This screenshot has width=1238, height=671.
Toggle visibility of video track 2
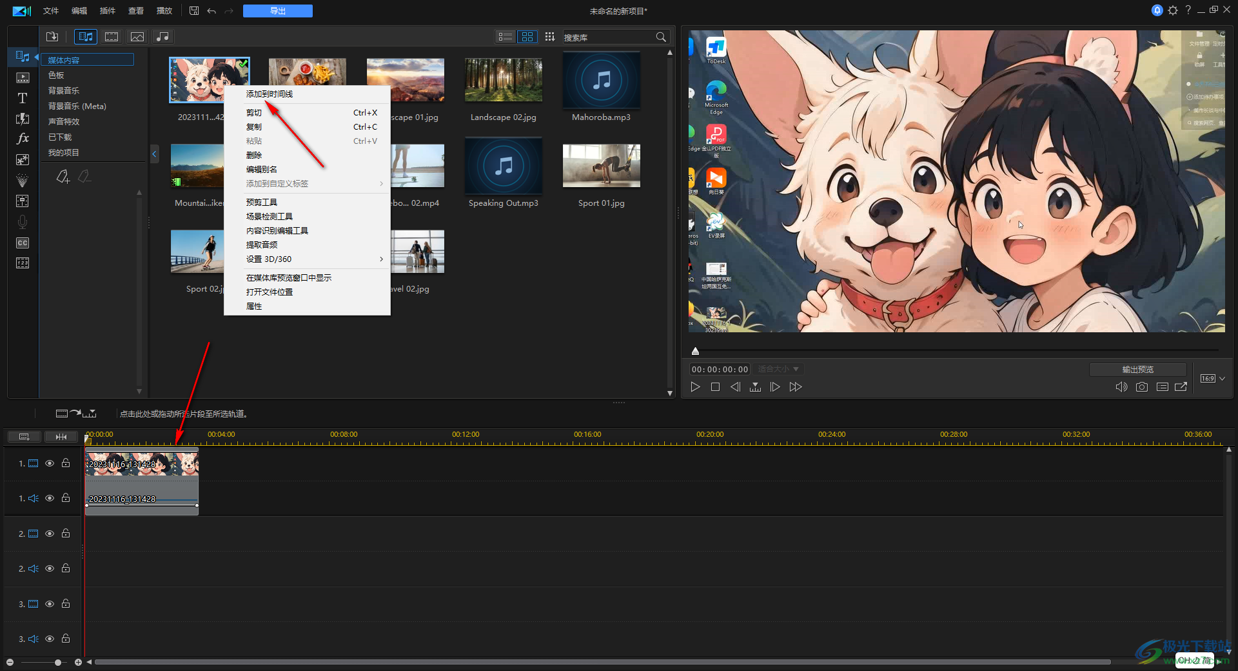(50, 534)
